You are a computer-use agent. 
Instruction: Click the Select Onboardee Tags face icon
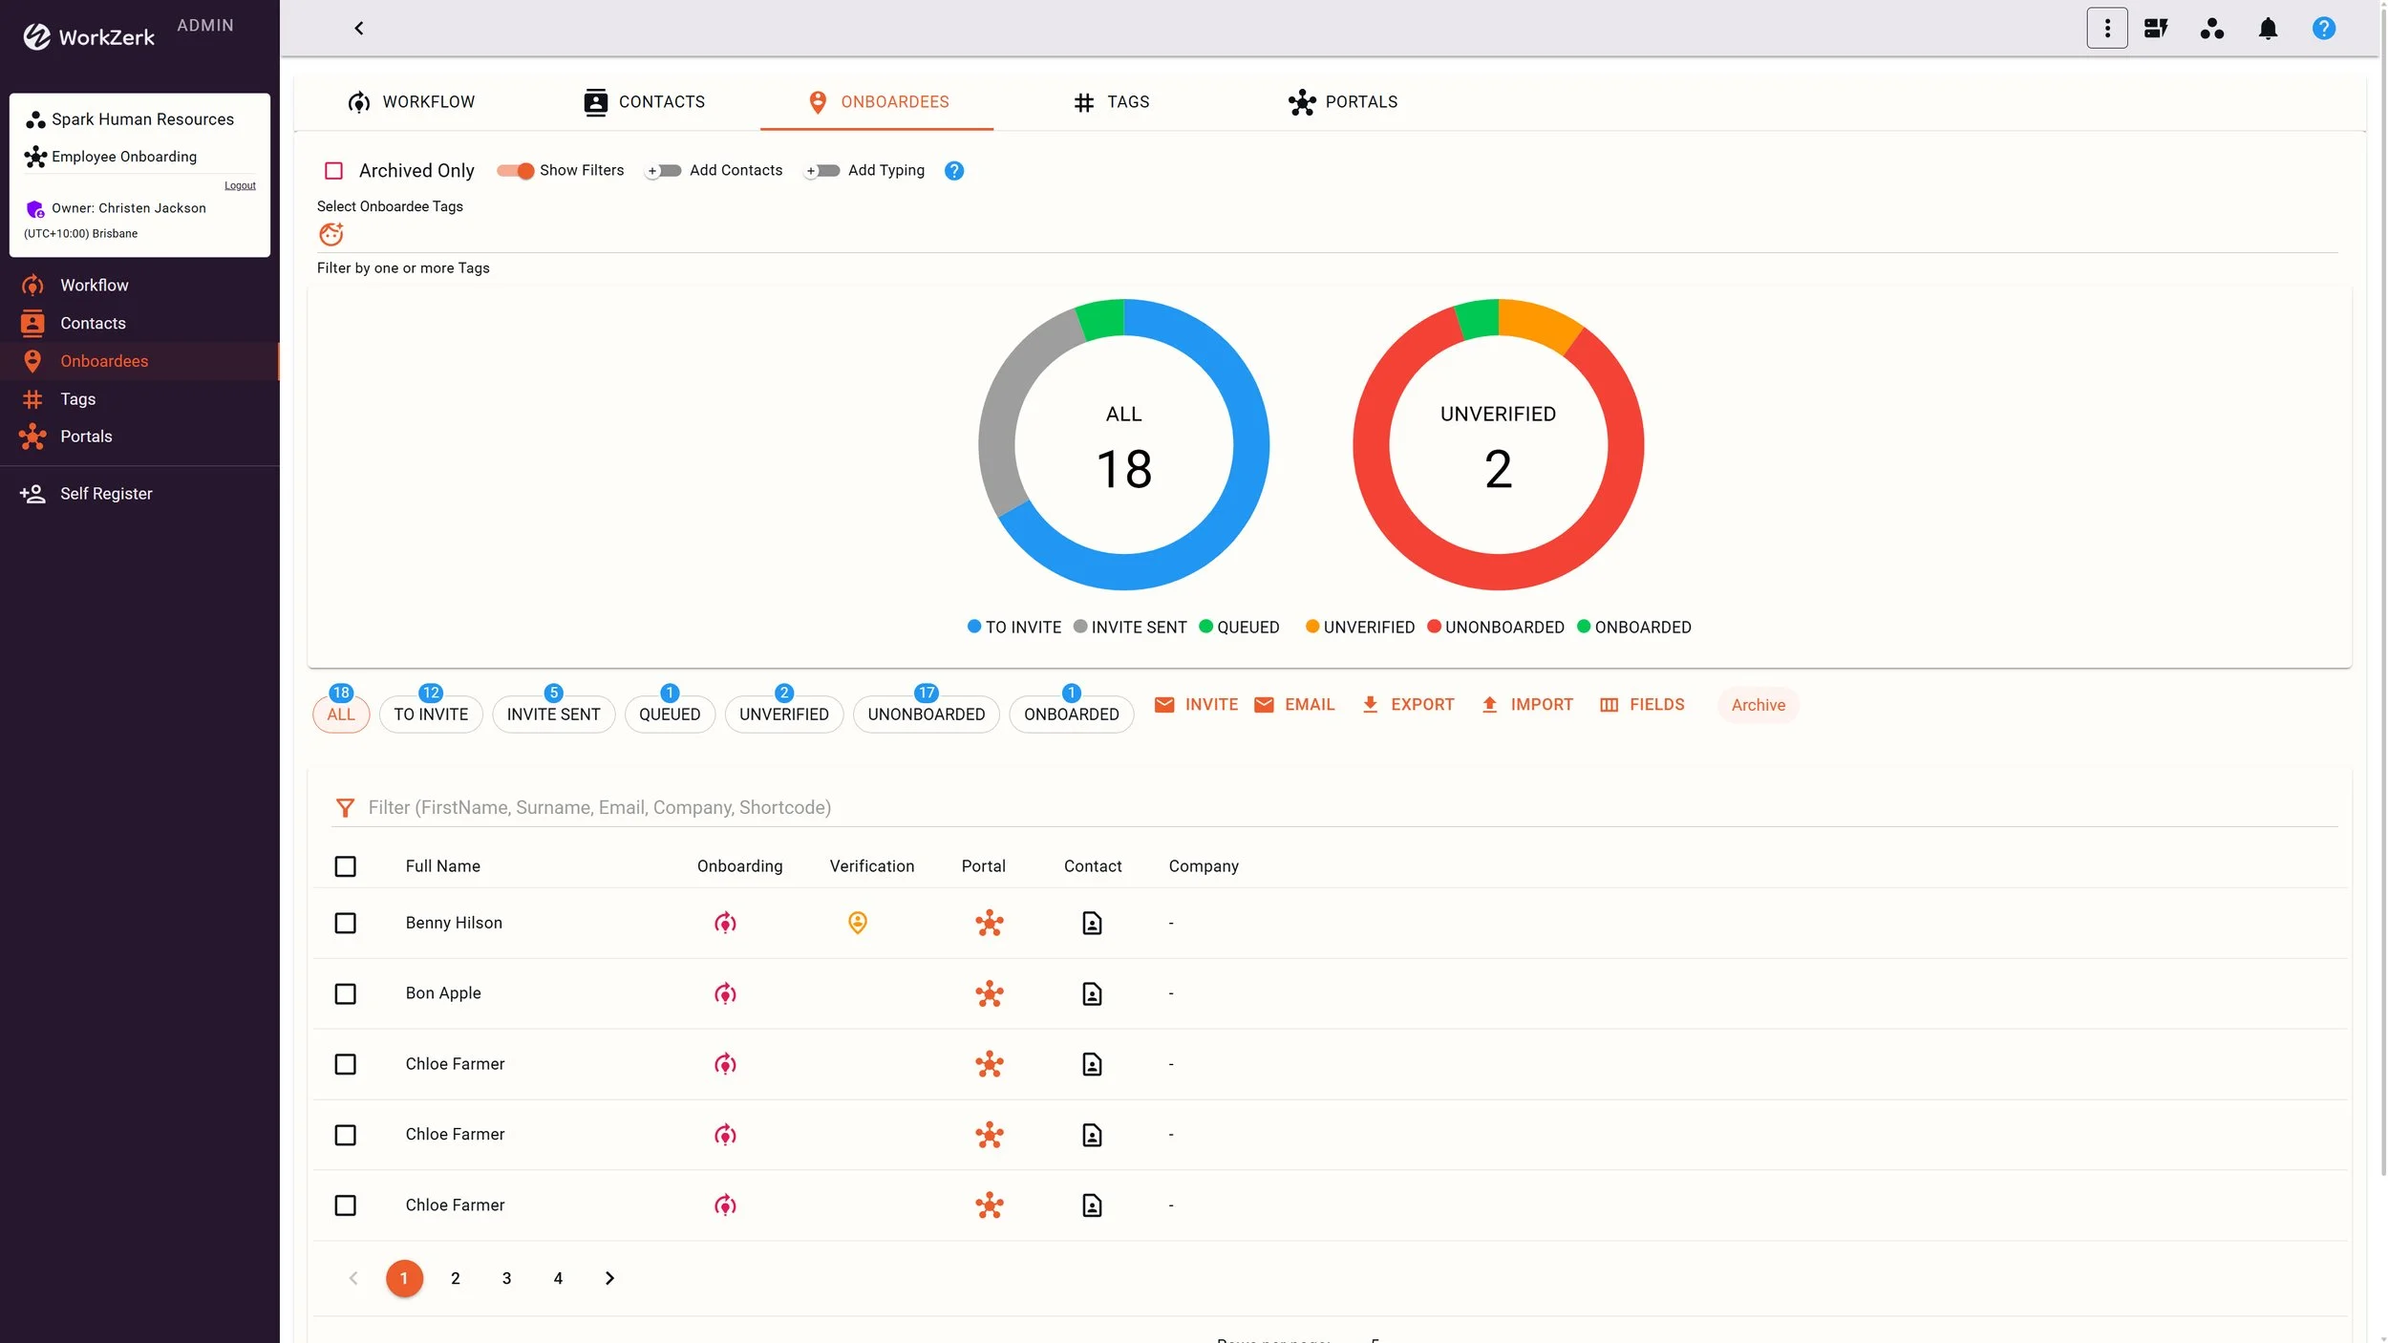point(330,234)
